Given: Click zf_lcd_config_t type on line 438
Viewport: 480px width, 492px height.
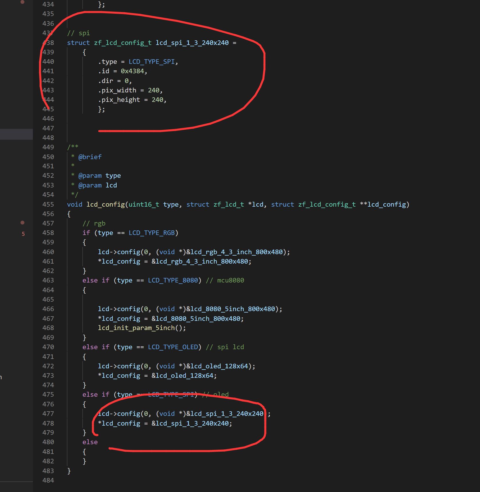Looking at the screenshot, I should [x=123, y=43].
